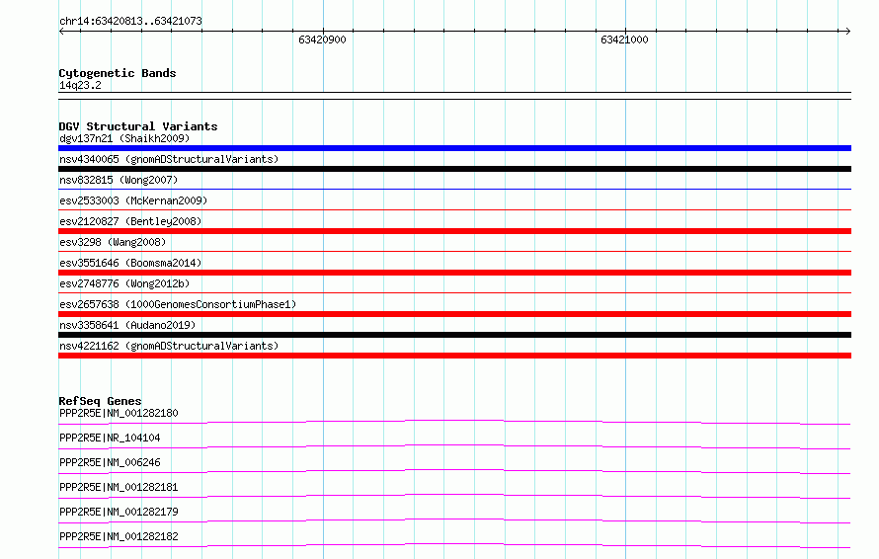Click the red nsv4221162 variant bar
879x559 pixels.
pyautogui.click(x=454, y=356)
